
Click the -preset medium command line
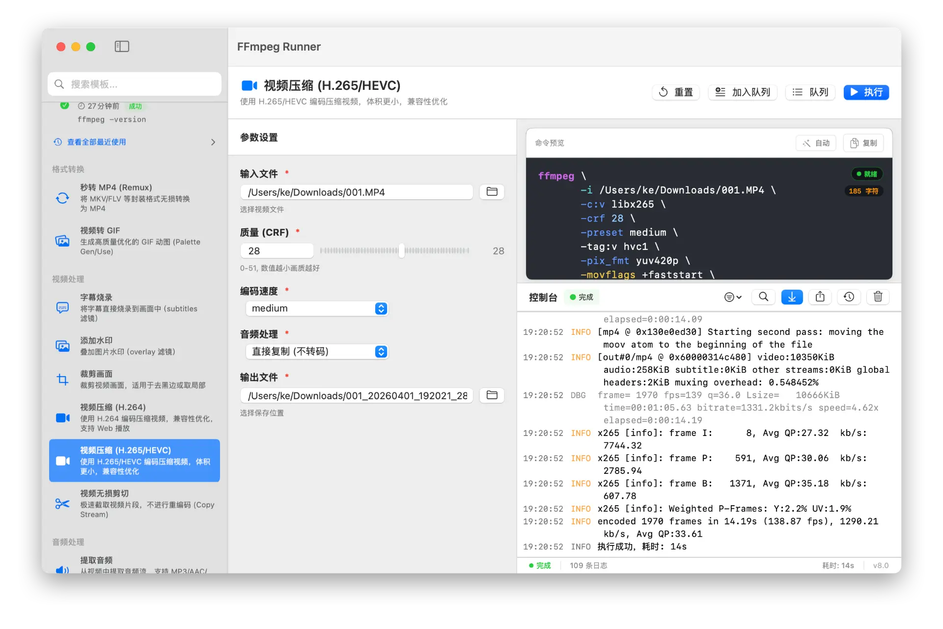click(x=629, y=232)
